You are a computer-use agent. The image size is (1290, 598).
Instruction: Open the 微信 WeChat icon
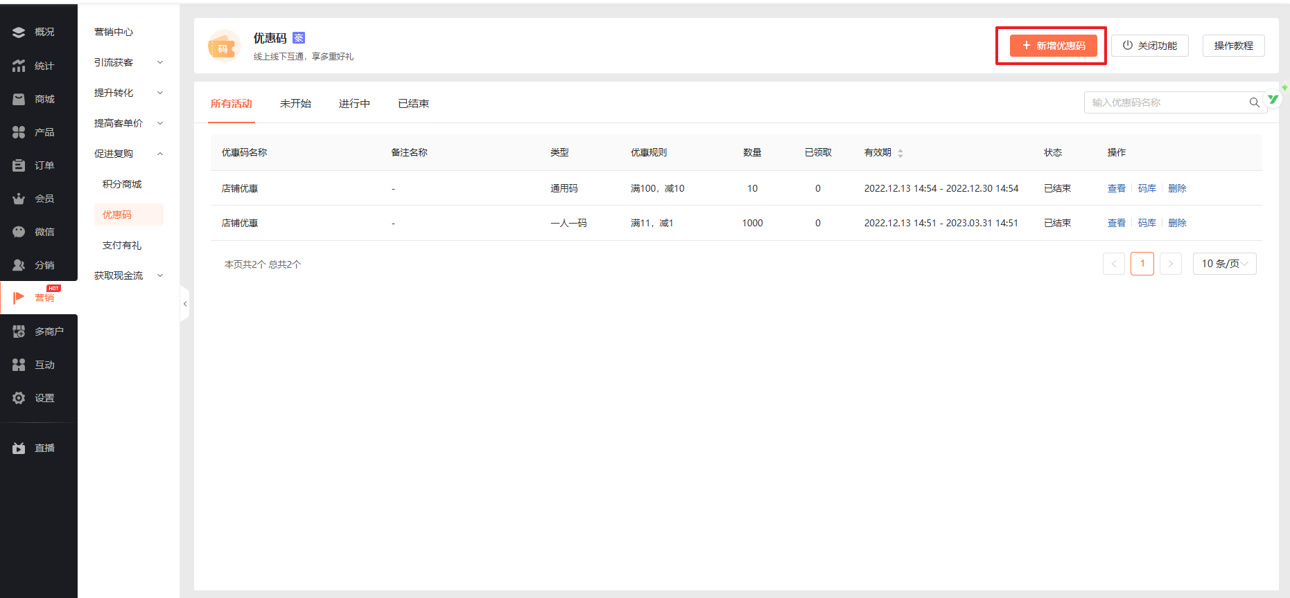click(19, 232)
